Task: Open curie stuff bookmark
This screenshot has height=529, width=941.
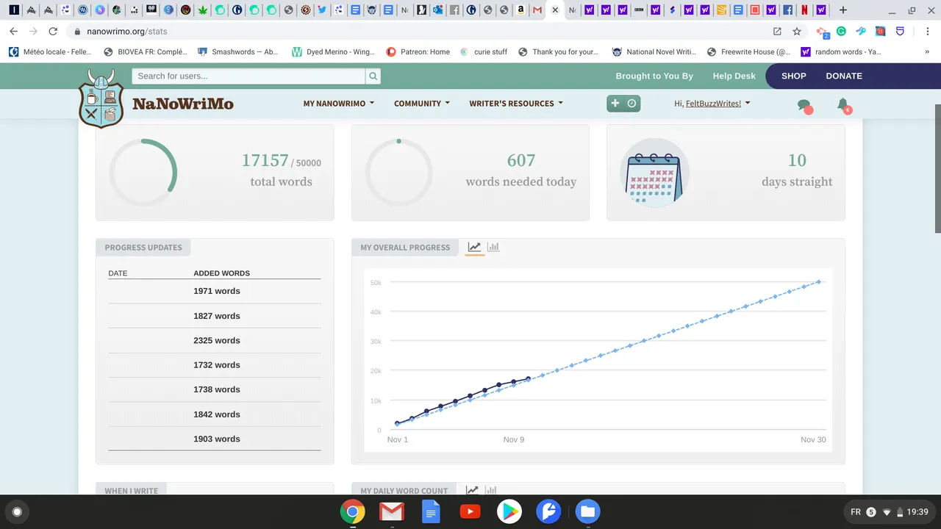Action: [484, 52]
